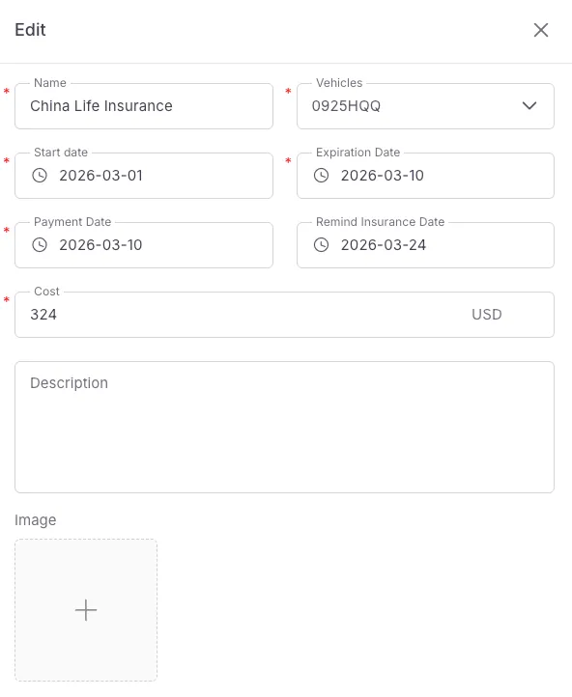Viewport: 572px width, 697px height.
Task: Click the Payment Date clock icon
Action: coord(40,245)
